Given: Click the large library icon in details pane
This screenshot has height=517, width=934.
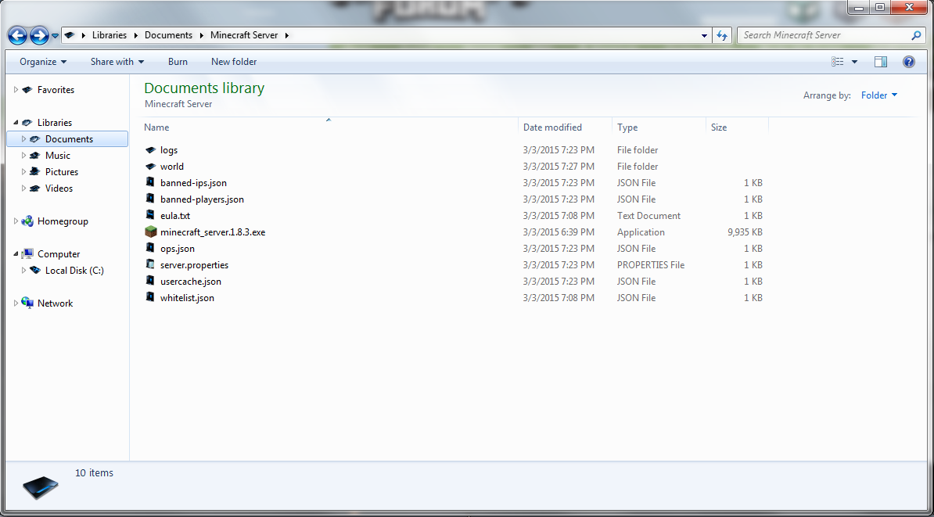Looking at the screenshot, I should 41,487.
